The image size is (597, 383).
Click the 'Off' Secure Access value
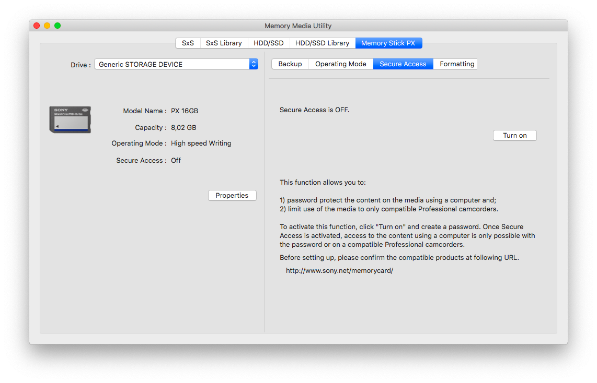click(x=176, y=160)
